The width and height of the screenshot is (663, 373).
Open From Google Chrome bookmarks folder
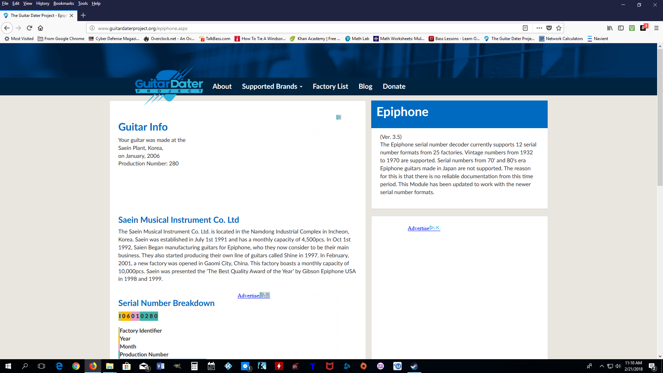pyautogui.click(x=61, y=39)
